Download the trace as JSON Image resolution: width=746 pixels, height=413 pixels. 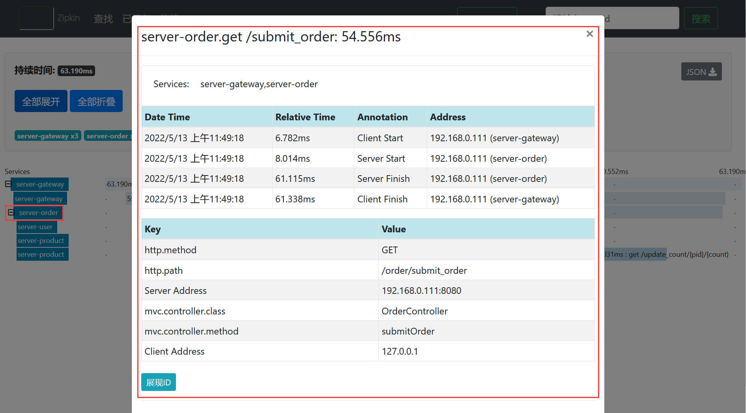pos(701,72)
